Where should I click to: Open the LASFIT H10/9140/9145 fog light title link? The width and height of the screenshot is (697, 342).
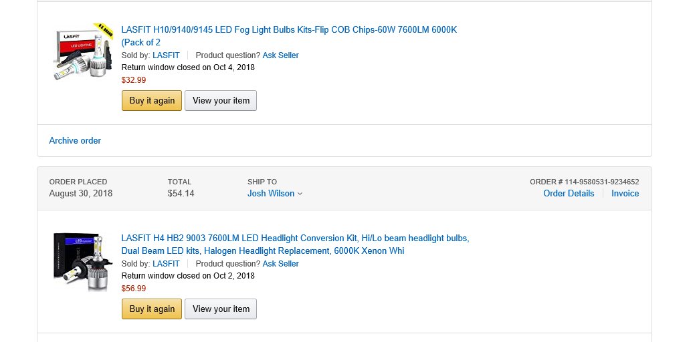[x=289, y=36]
